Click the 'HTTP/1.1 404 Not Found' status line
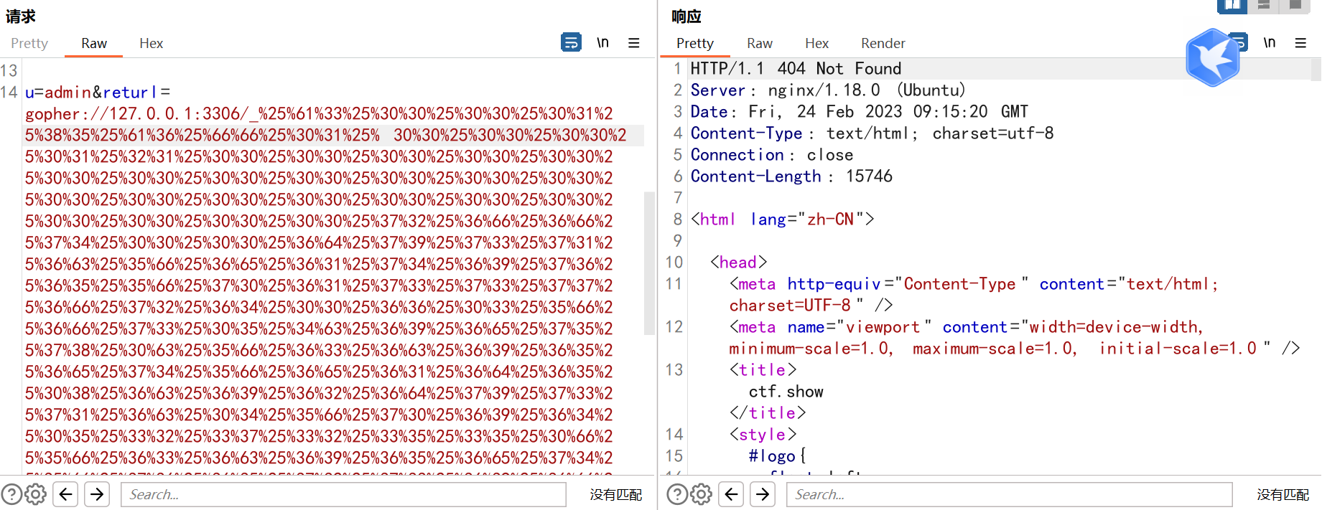 tap(796, 69)
